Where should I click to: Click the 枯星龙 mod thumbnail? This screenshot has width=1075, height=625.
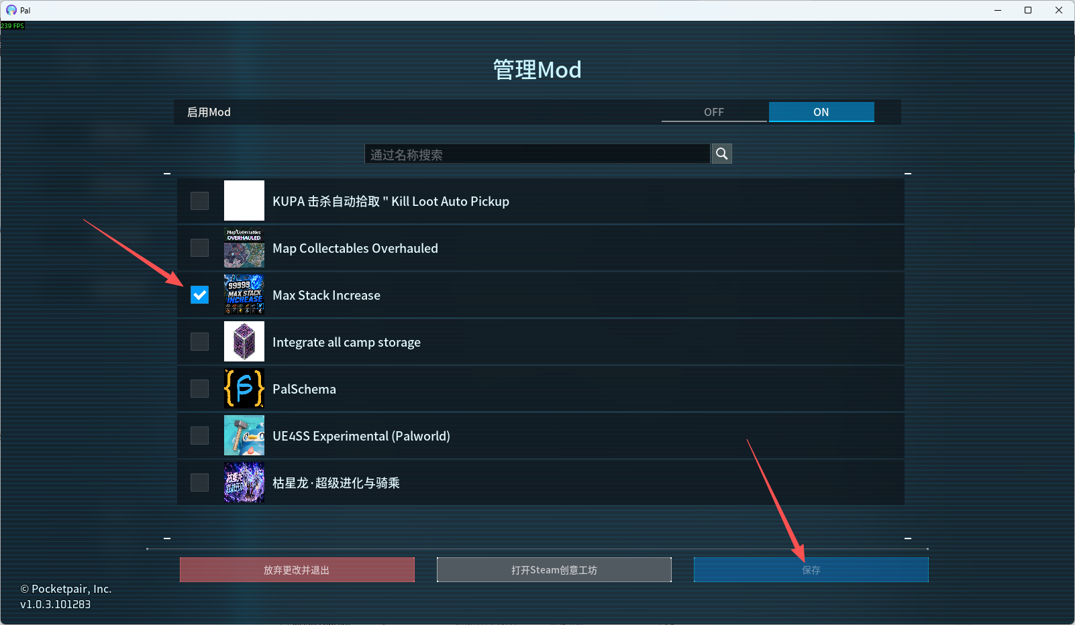pyautogui.click(x=244, y=482)
